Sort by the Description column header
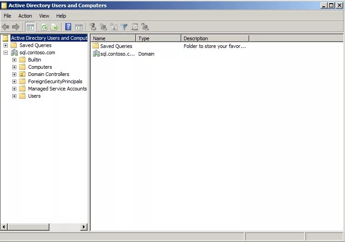This screenshot has width=345, height=242. [215, 38]
